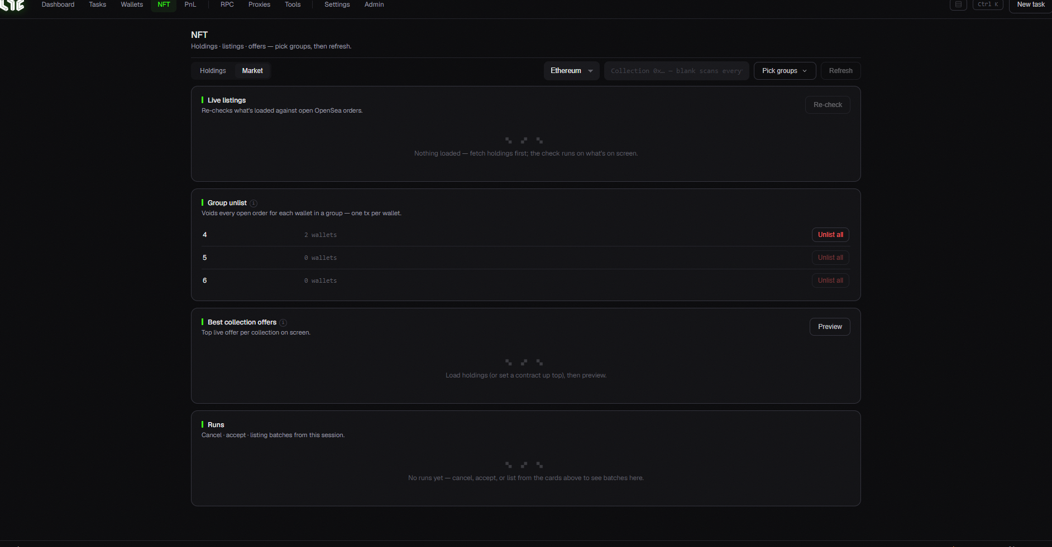Click the Best collection offers heading
This screenshot has height=547, width=1052.
242,322
